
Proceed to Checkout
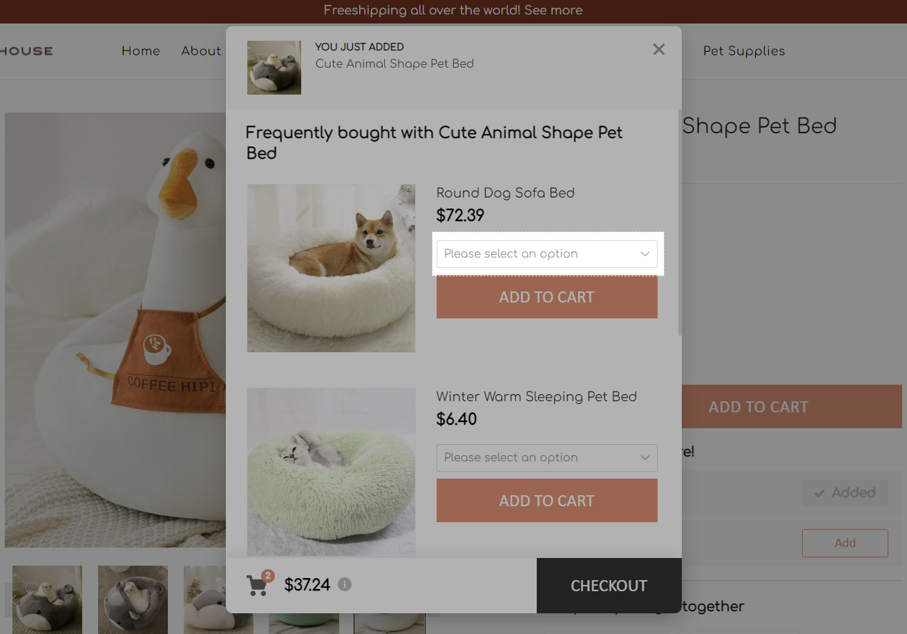click(609, 586)
